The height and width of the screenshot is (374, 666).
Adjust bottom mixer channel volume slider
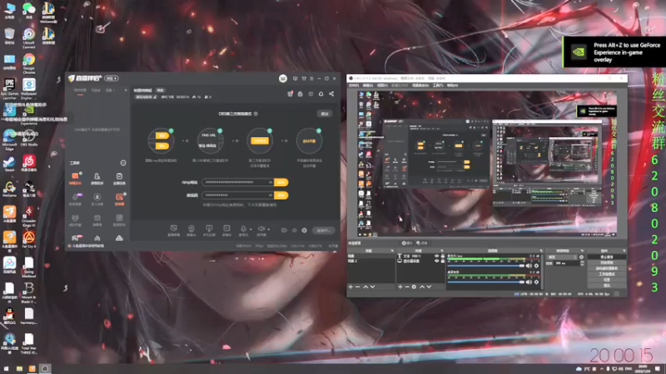click(x=486, y=282)
